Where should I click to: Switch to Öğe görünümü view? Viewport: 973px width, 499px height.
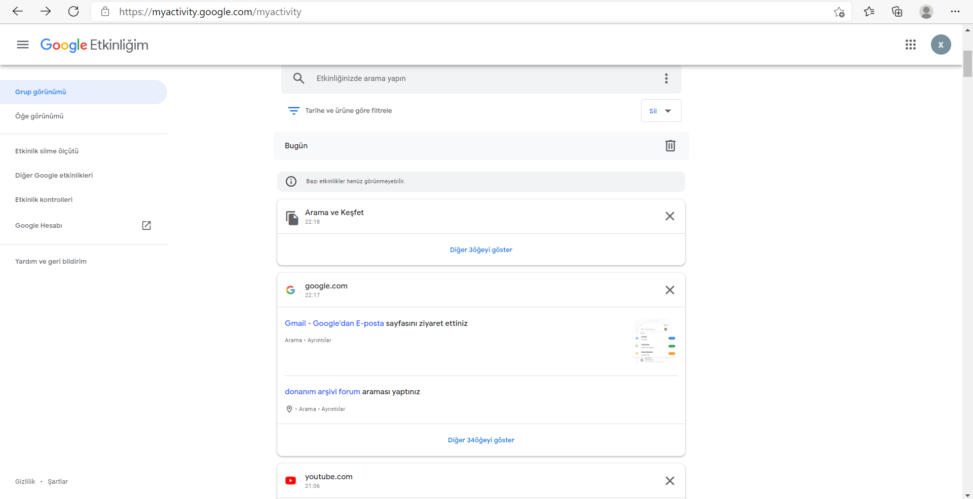point(40,116)
